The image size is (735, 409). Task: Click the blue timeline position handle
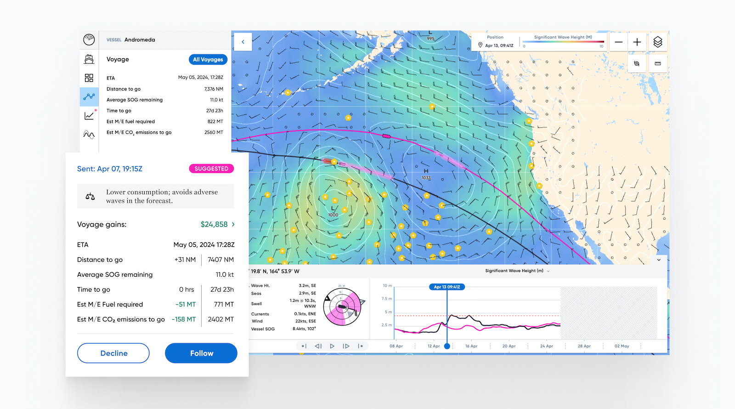coord(447,346)
